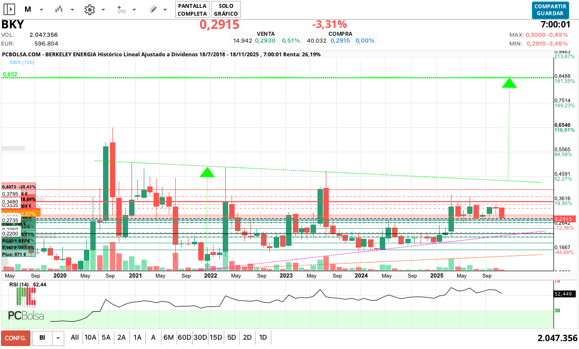The width and height of the screenshot is (579, 349).
Task: Click the PANTALLA COMPLETA button
Action: pyautogui.click(x=192, y=10)
